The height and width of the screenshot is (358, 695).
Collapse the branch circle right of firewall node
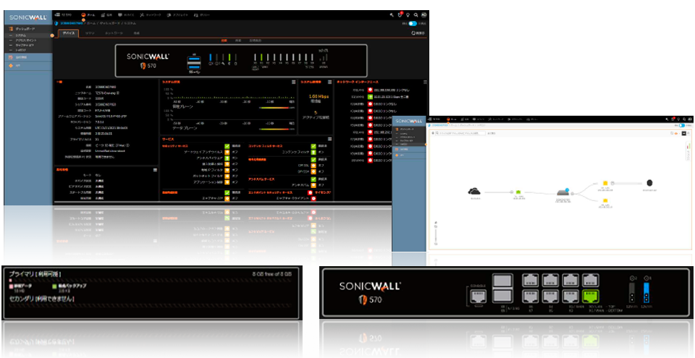click(572, 193)
